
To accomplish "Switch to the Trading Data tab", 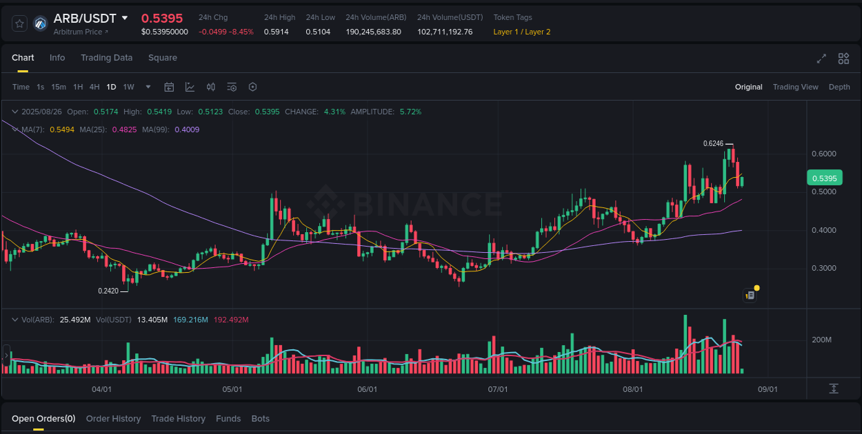I will (106, 58).
